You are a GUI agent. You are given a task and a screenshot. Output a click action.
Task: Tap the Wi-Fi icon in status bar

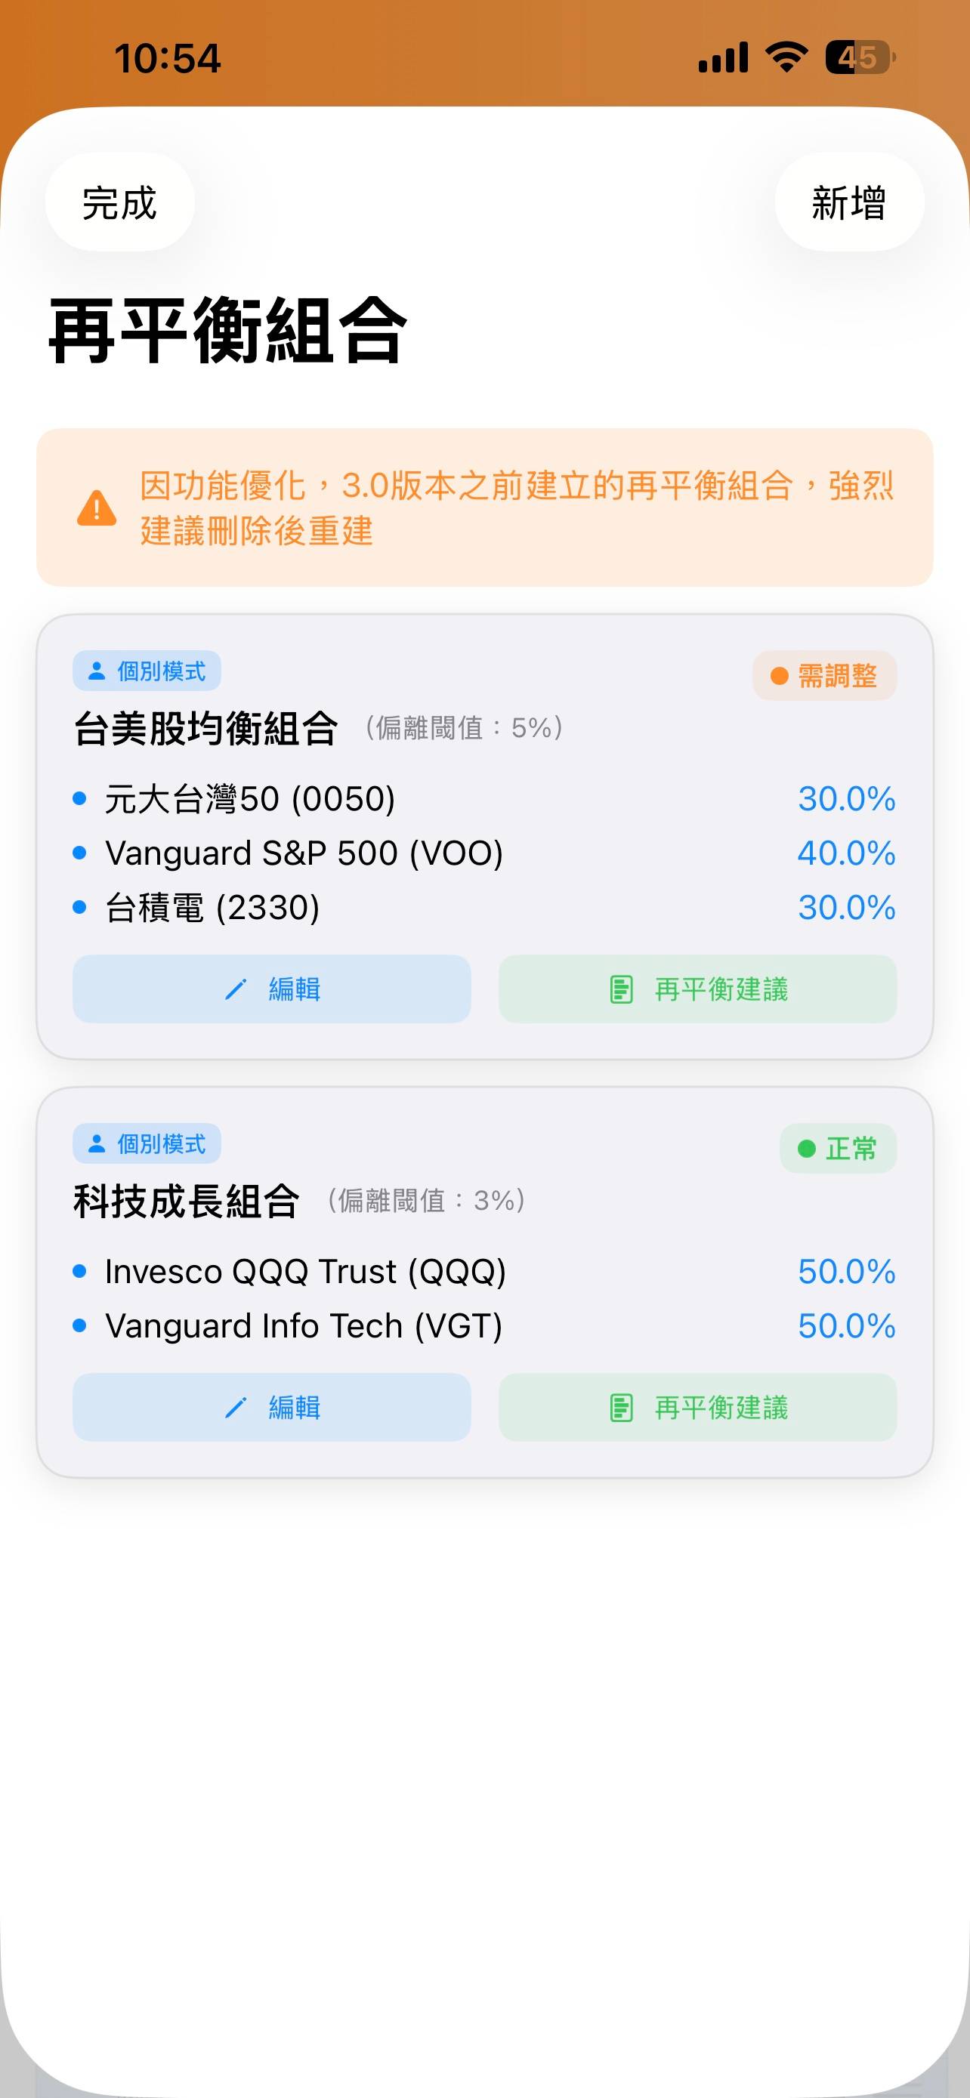click(x=786, y=58)
